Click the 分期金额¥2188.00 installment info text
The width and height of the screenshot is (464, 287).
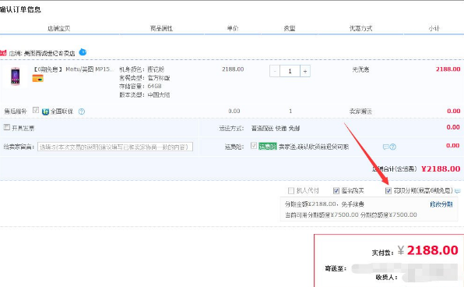point(325,204)
